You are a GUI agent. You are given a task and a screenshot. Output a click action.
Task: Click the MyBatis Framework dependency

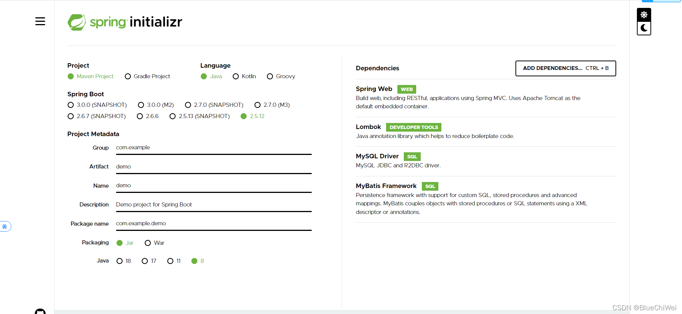[486, 199]
